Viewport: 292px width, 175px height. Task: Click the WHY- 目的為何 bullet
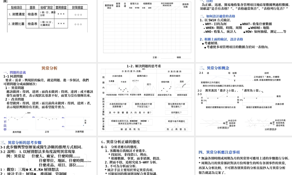[x=215, y=24]
